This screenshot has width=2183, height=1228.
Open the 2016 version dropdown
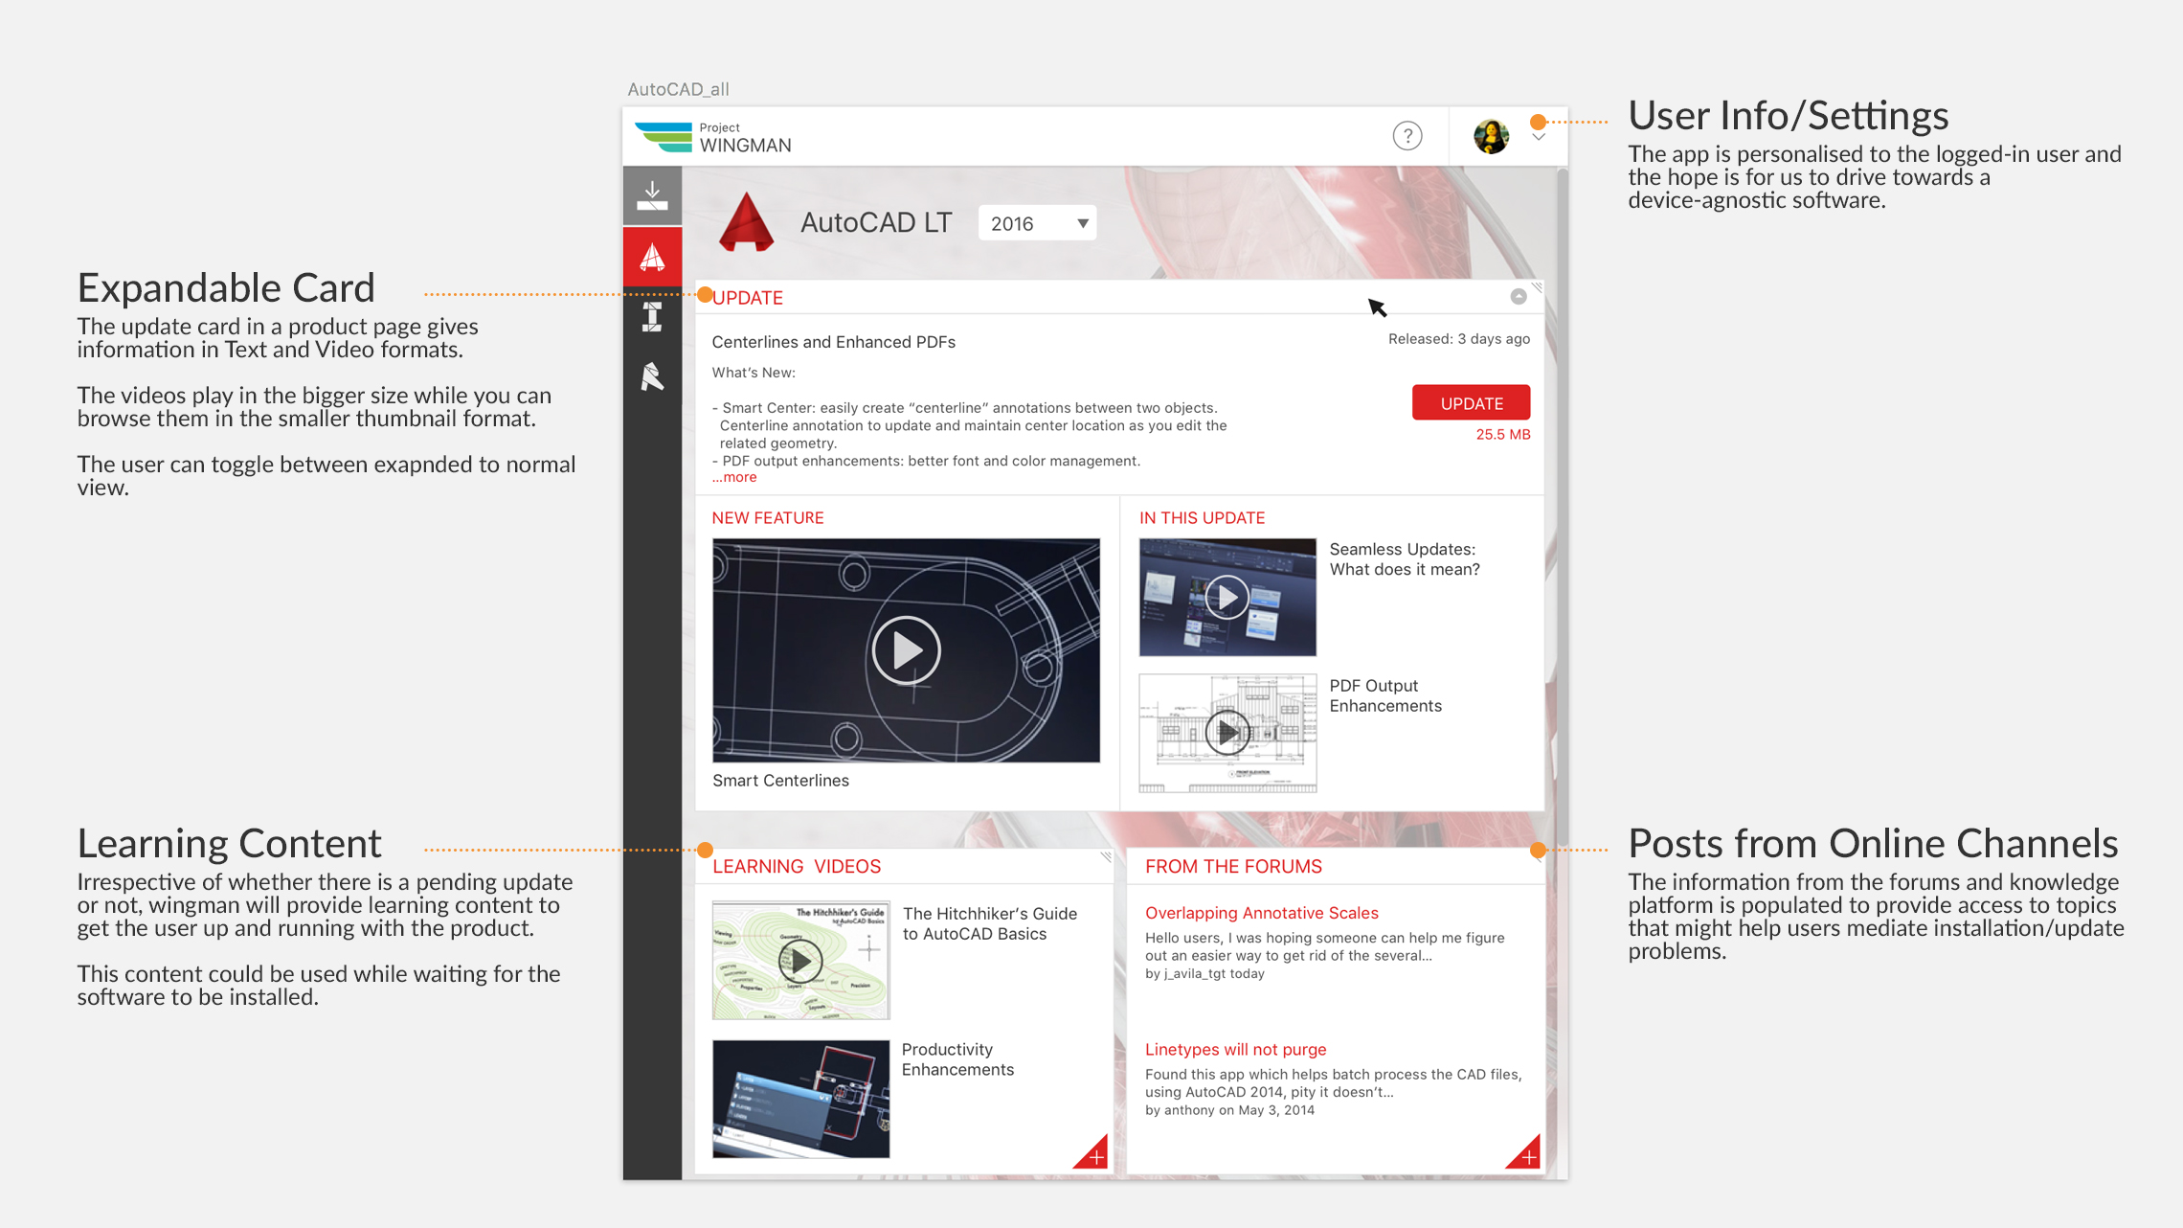click(x=1037, y=223)
